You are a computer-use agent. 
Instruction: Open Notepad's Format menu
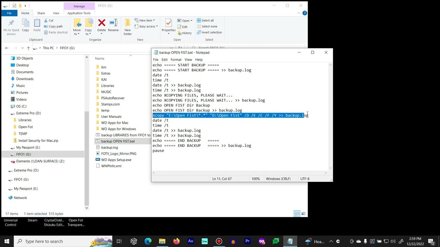tap(176, 60)
